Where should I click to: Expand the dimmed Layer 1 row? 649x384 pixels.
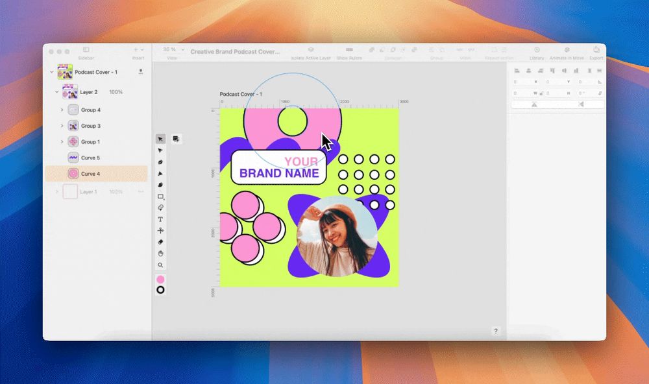[x=56, y=191]
